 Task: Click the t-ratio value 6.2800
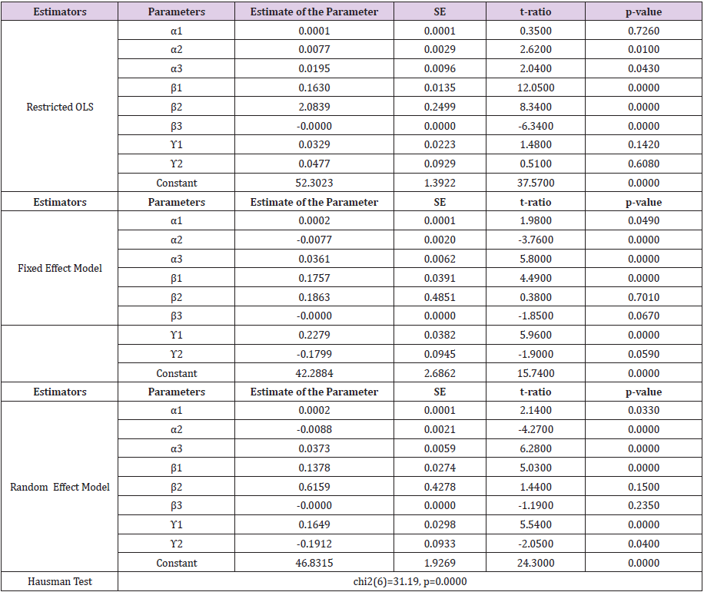536,448
